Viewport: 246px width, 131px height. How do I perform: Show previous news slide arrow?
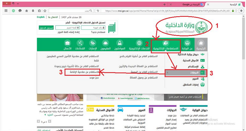click(50, 121)
